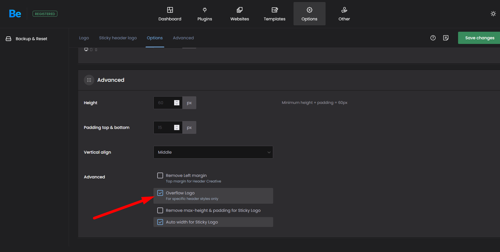Click the px unit next to Height
This screenshot has height=252, width=500.
(189, 103)
